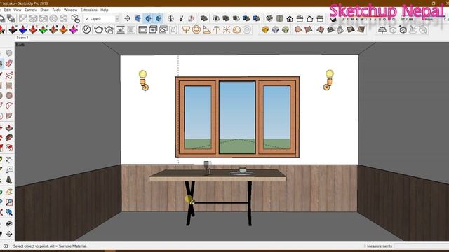449x252 pixels.
Task: Select the 3D Text tool
Action: click(x=9, y=180)
